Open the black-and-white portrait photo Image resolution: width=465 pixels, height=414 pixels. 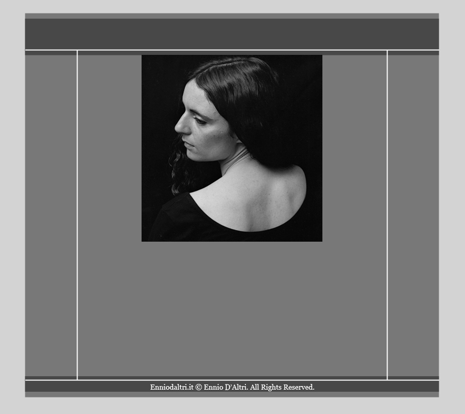click(x=232, y=148)
